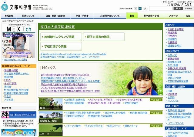Open 国会提出法律 sidebar link
Screen dimensions: 194x137
click(174, 62)
